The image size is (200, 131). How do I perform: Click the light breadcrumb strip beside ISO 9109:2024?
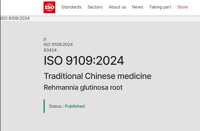tap(115, 18)
